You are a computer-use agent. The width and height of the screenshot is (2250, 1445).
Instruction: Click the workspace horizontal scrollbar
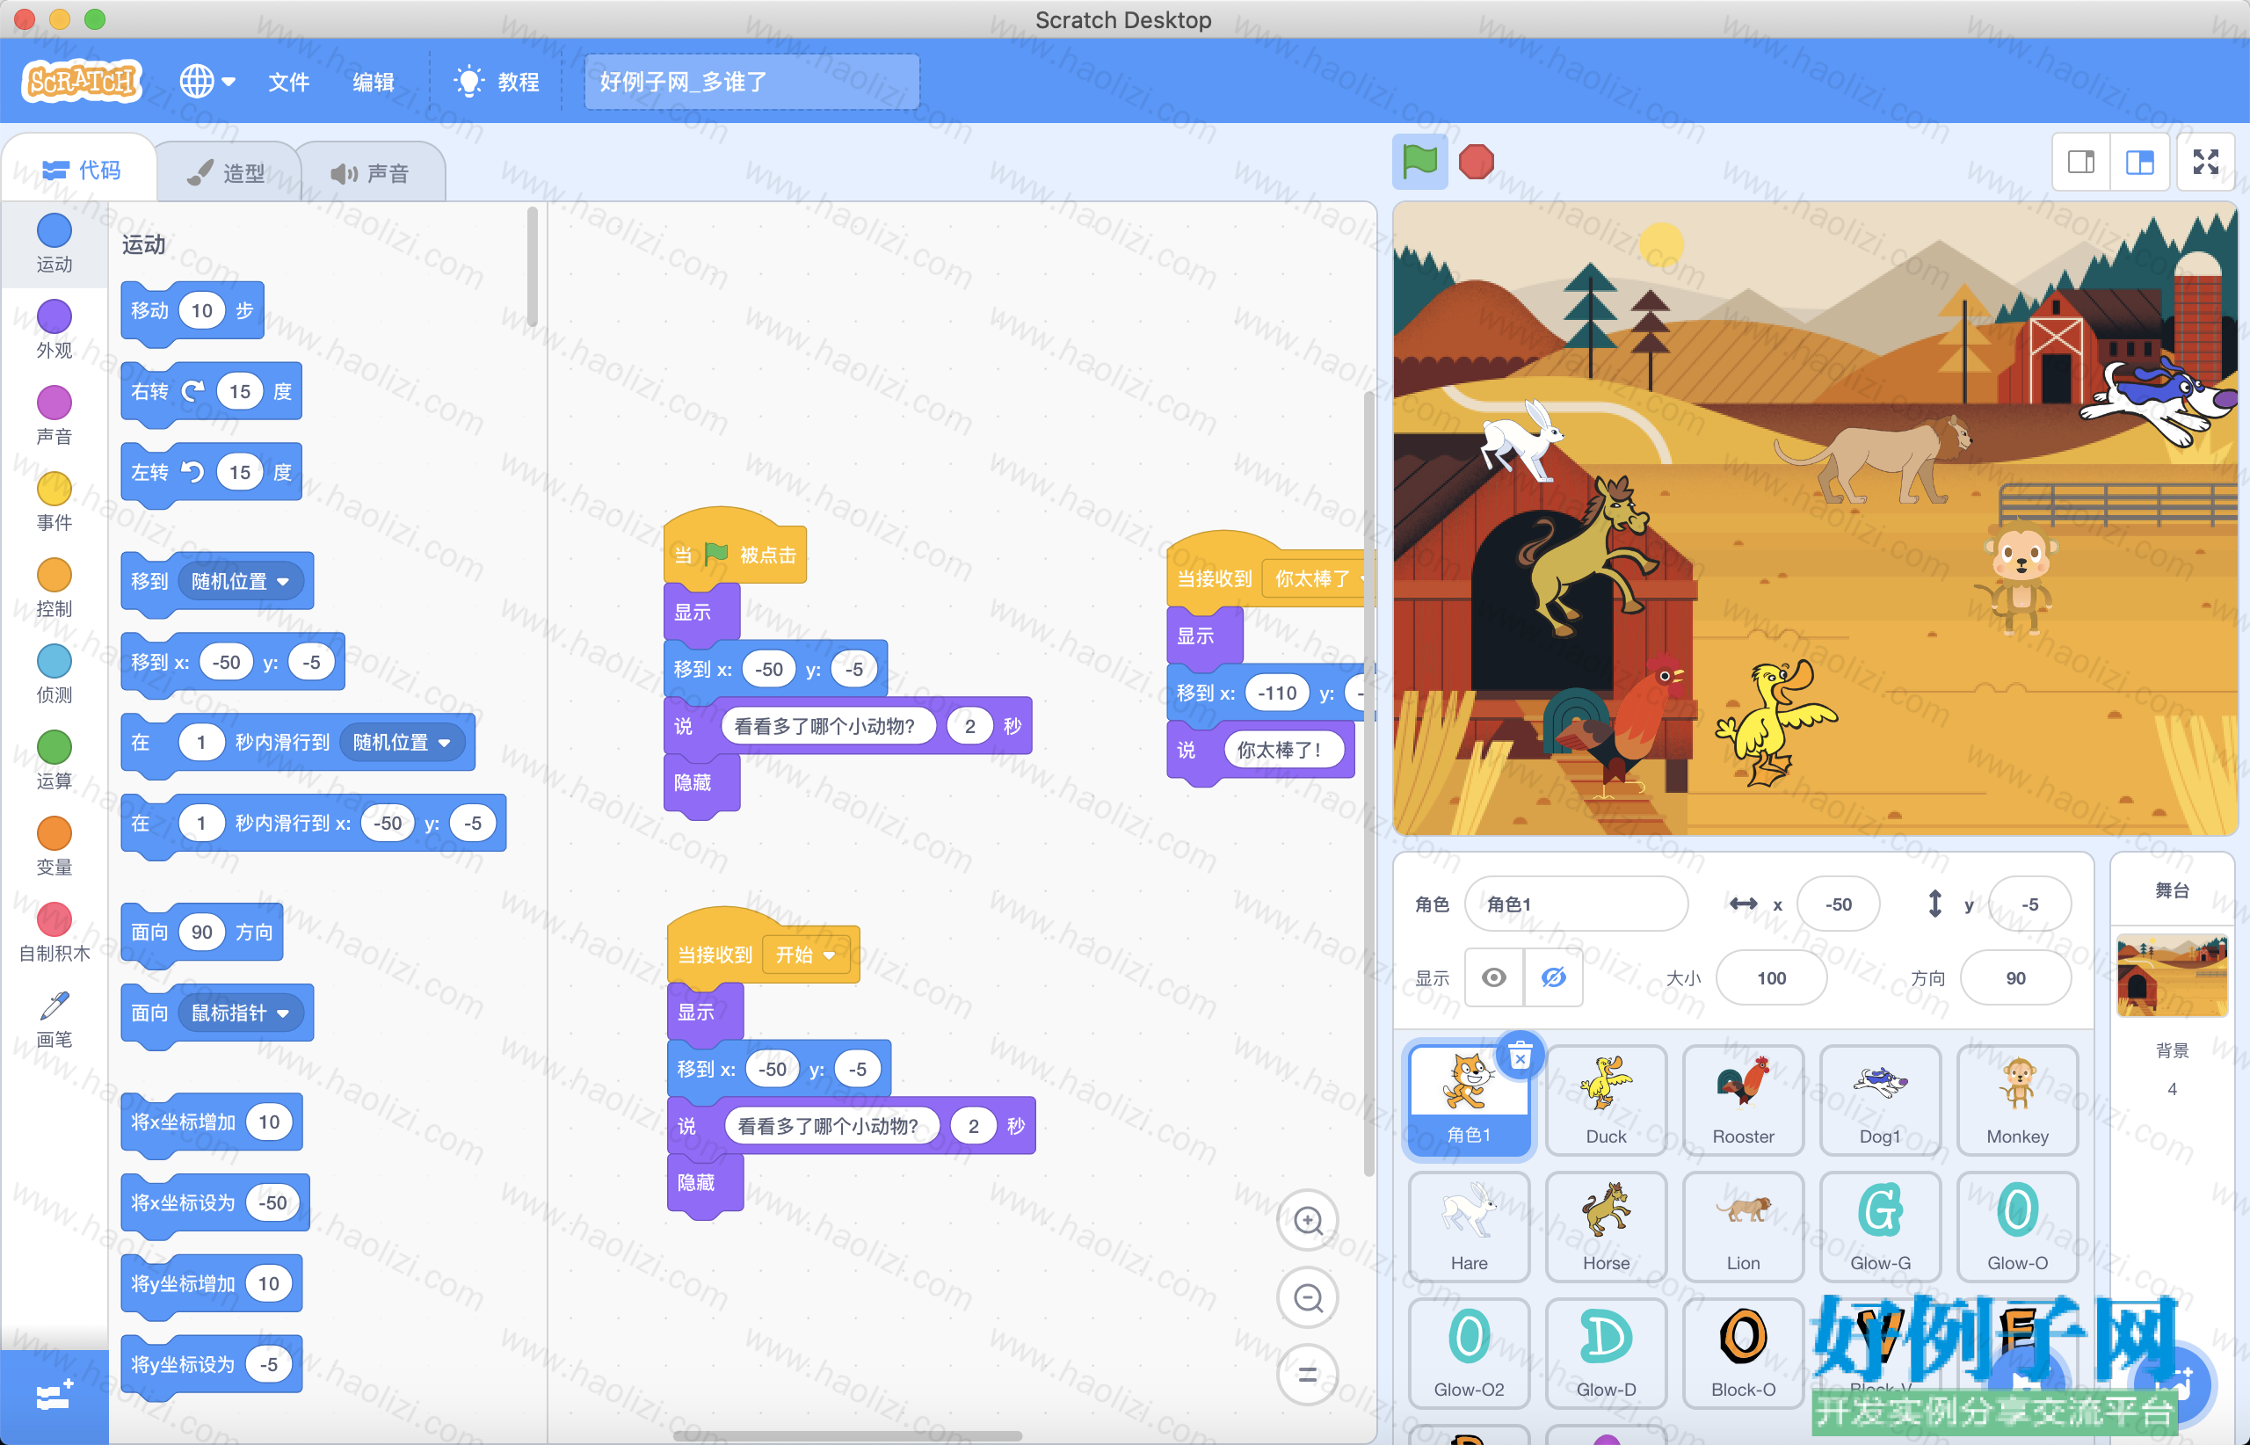(x=848, y=1435)
